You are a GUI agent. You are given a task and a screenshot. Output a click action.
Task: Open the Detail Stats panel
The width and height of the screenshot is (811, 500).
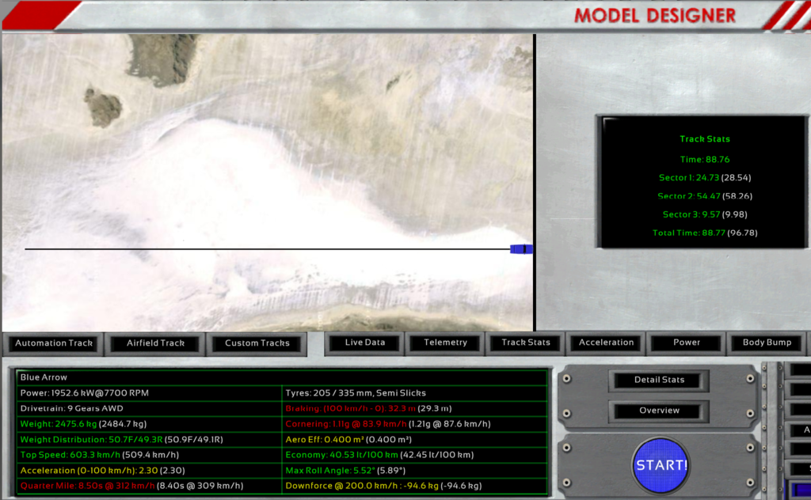(x=659, y=380)
